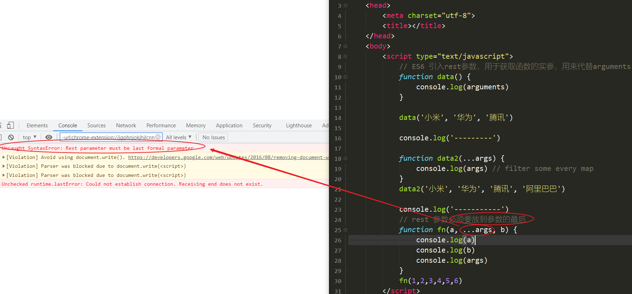Expand the 'Avoid using document.write()' violation message

[x=4, y=157]
